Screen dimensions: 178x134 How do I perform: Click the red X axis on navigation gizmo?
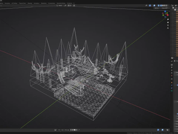(x=168, y=15)
